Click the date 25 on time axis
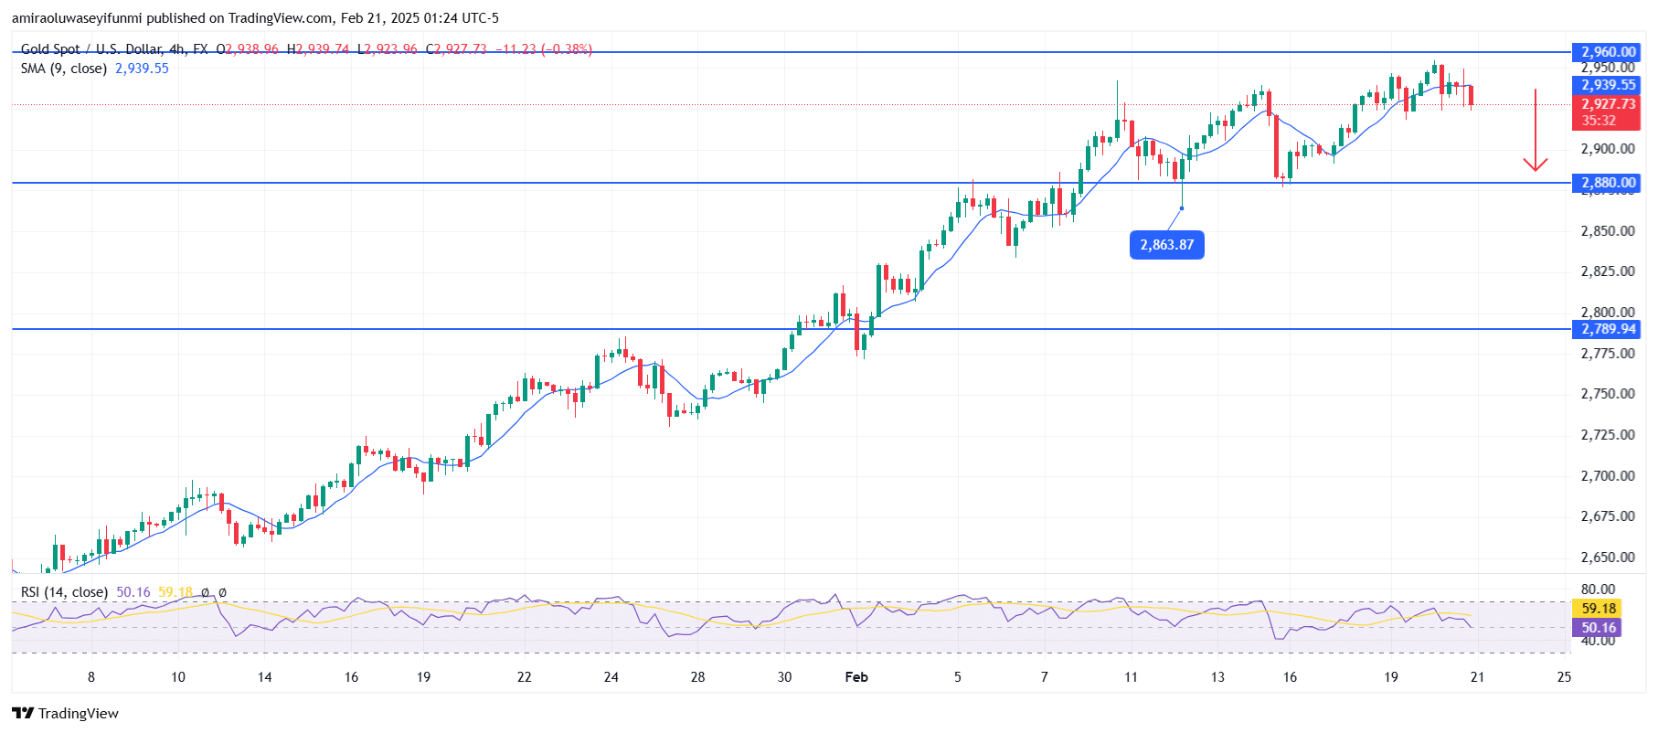 (1564, 677)
